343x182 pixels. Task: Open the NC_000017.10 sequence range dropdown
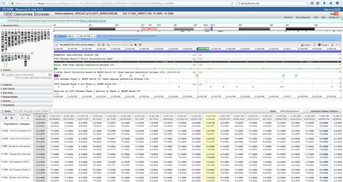77,45
